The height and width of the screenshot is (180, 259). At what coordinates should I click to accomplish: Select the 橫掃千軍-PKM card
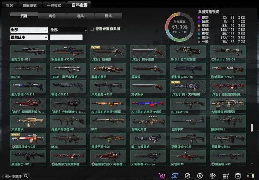[108, 141]
